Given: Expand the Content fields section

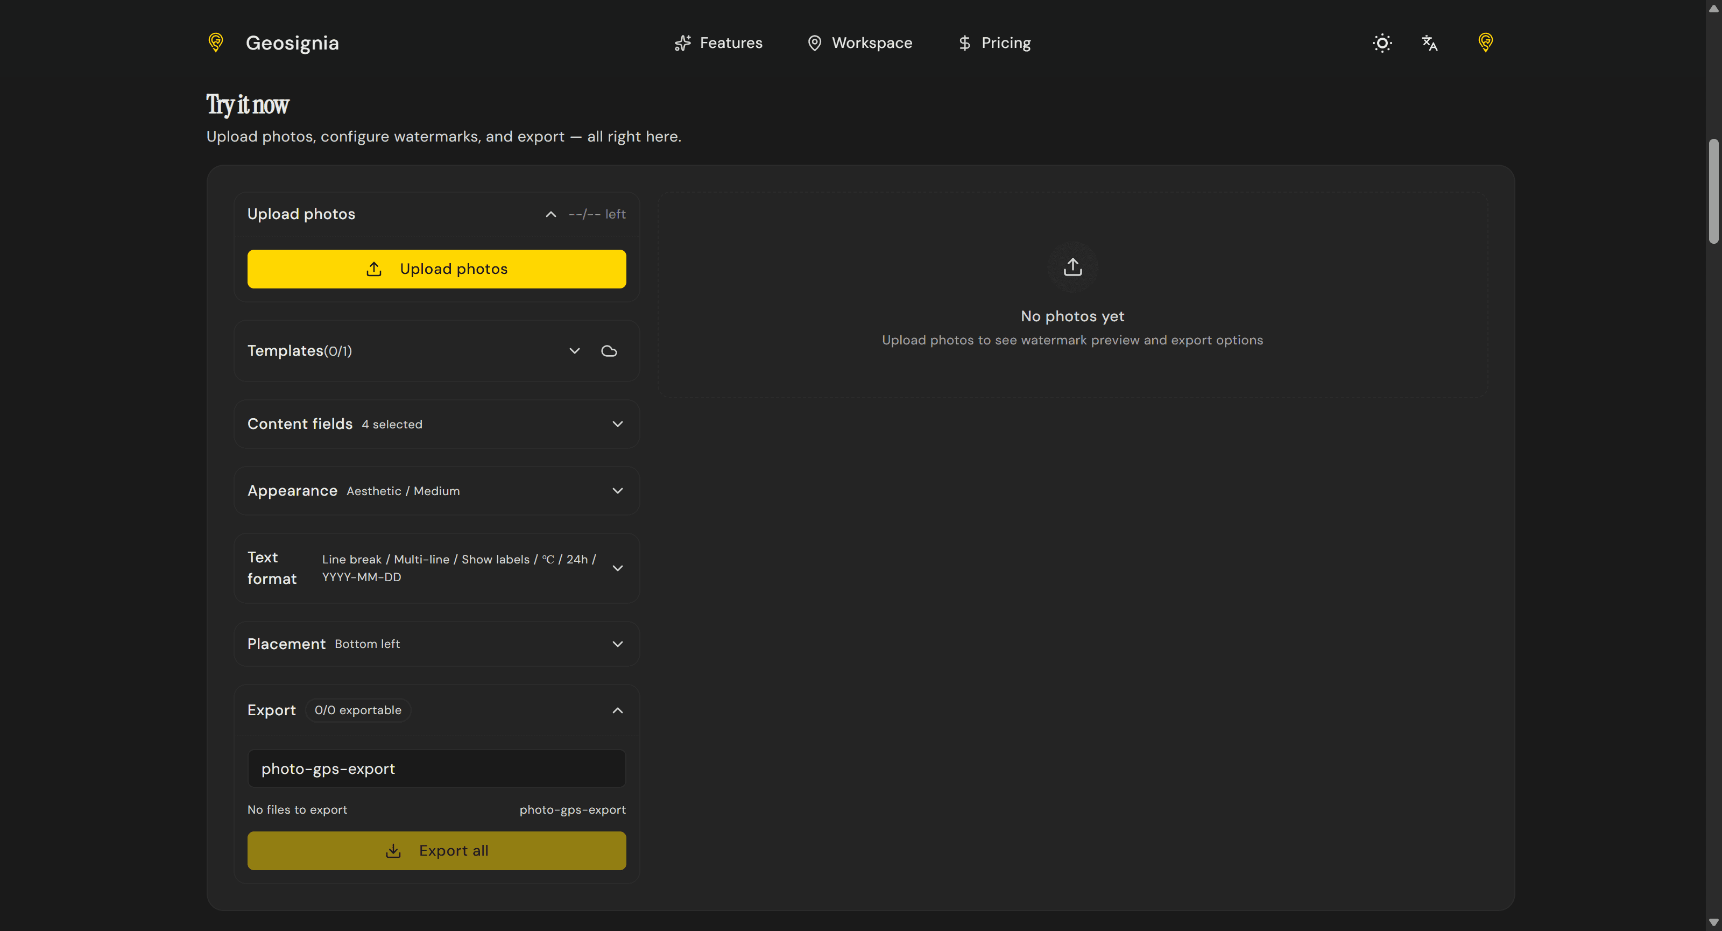Looking at the screenshot, I should (x=617, y=424).
